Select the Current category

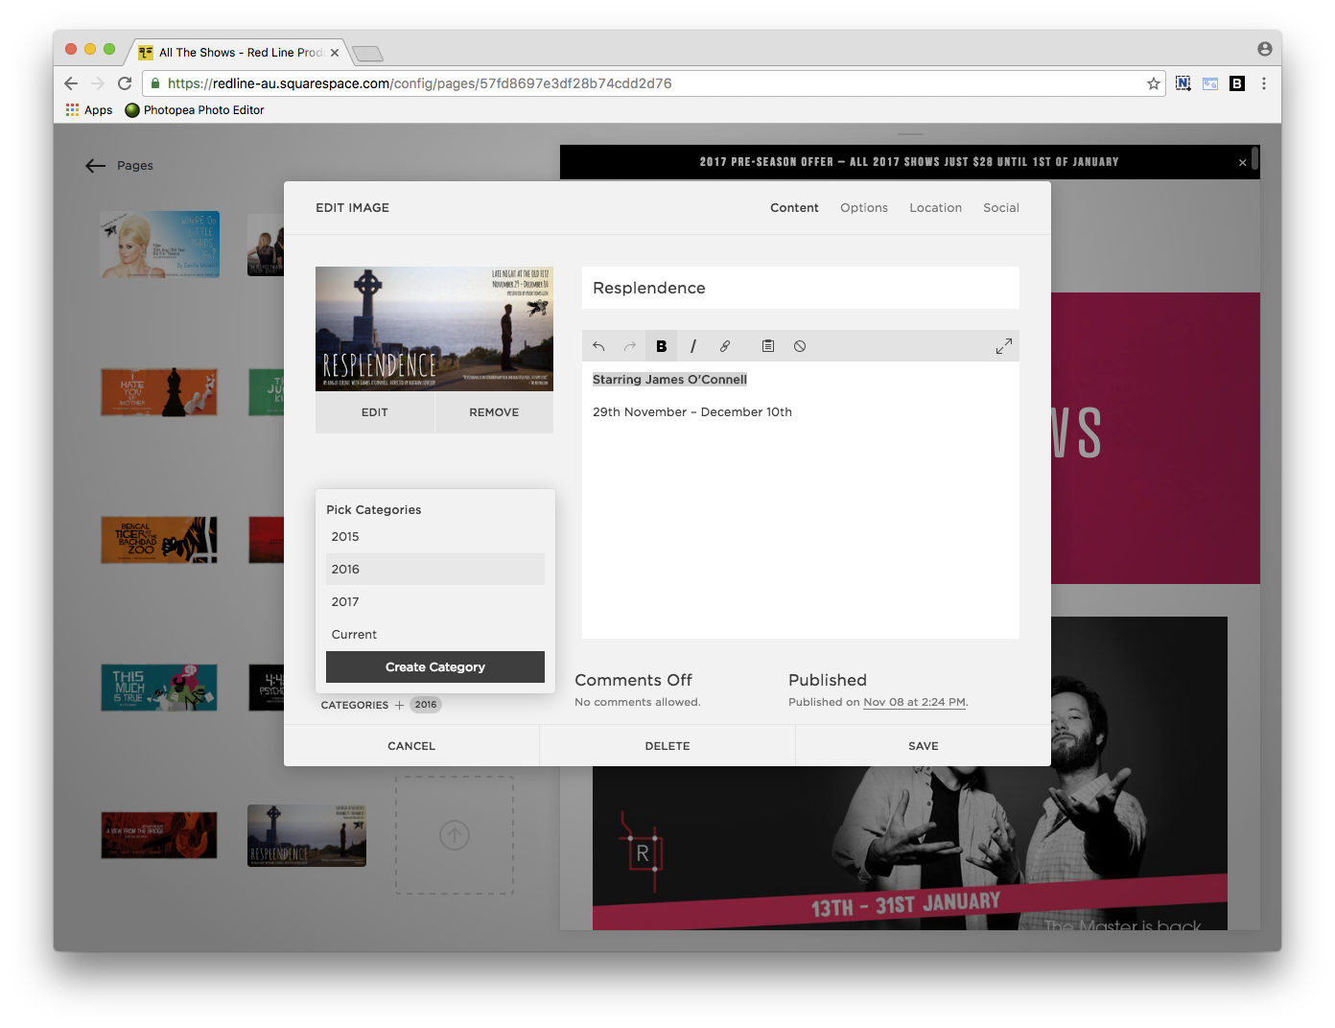[435, 635]
